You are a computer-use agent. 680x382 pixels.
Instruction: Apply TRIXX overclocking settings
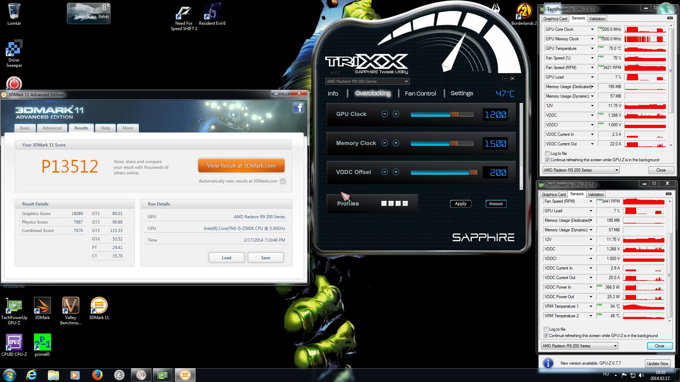pyautogui.click(x=460, y=204)
